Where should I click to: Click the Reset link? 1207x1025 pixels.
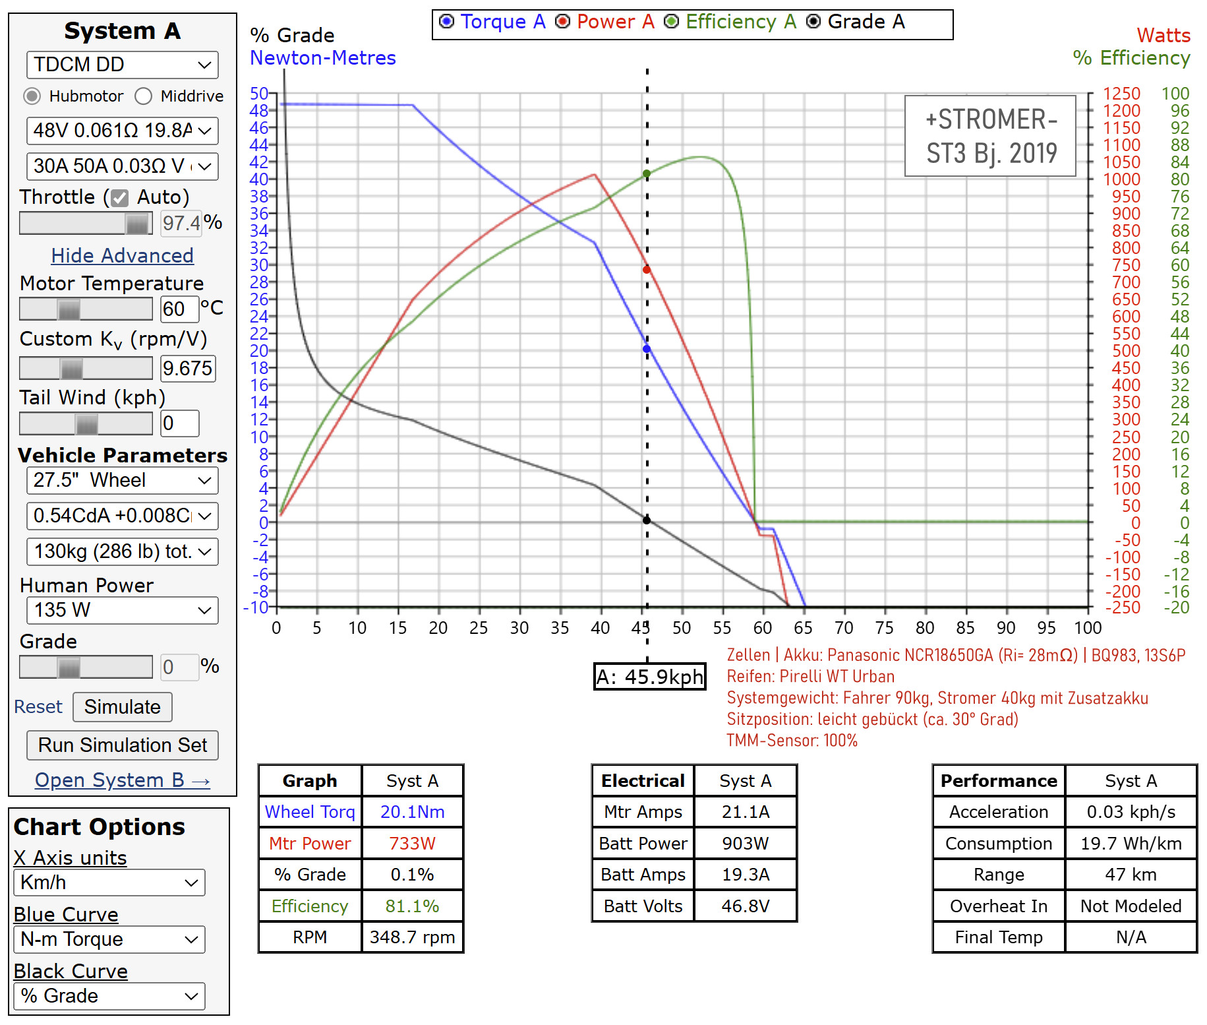tap(38, 707)
